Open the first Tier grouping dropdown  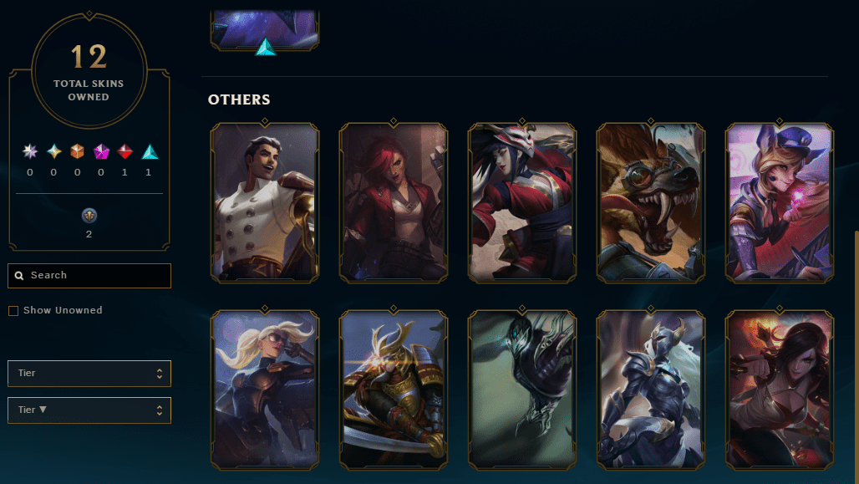pos(89,374)
